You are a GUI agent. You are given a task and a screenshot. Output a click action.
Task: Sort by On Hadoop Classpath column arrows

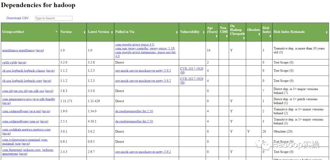(x=244, y=38)
